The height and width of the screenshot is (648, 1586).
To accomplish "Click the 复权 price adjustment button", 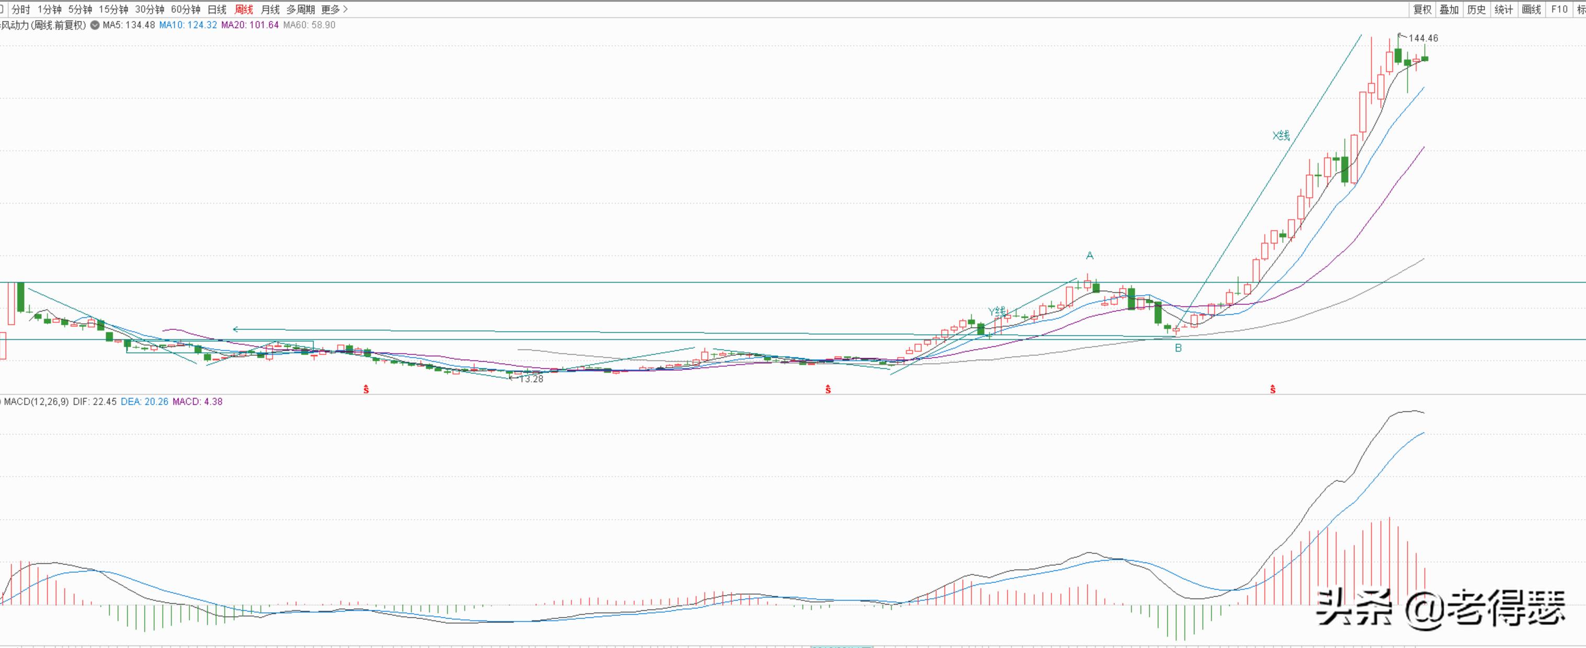I will 1422,9.
